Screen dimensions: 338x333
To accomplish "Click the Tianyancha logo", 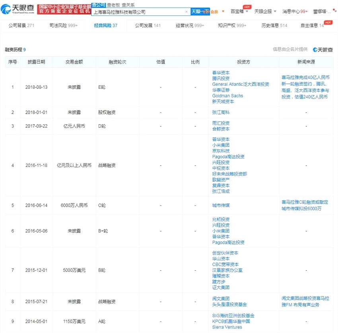I will point(17,9).
